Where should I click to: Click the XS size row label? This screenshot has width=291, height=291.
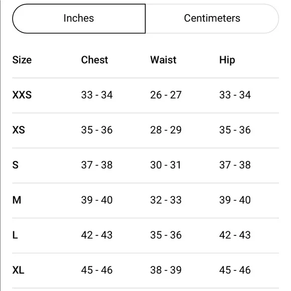tap(19, 130)
